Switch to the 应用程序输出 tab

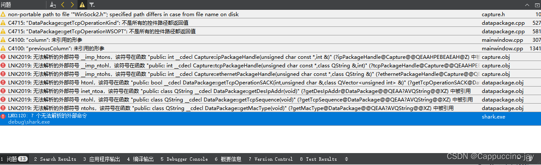[101, 159]
